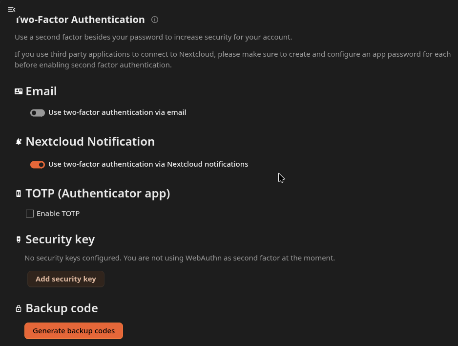Click the Email section card icon
458x346 pixels.
[19, 91]
